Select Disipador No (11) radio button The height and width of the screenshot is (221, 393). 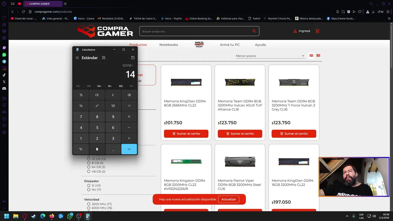tap(89, 189)
